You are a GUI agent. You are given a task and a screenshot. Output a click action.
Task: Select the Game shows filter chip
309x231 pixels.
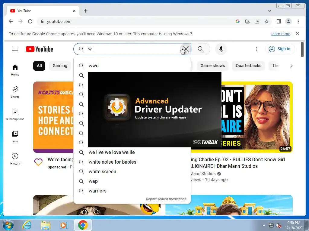pyautogui.click(x=213, y=66)
